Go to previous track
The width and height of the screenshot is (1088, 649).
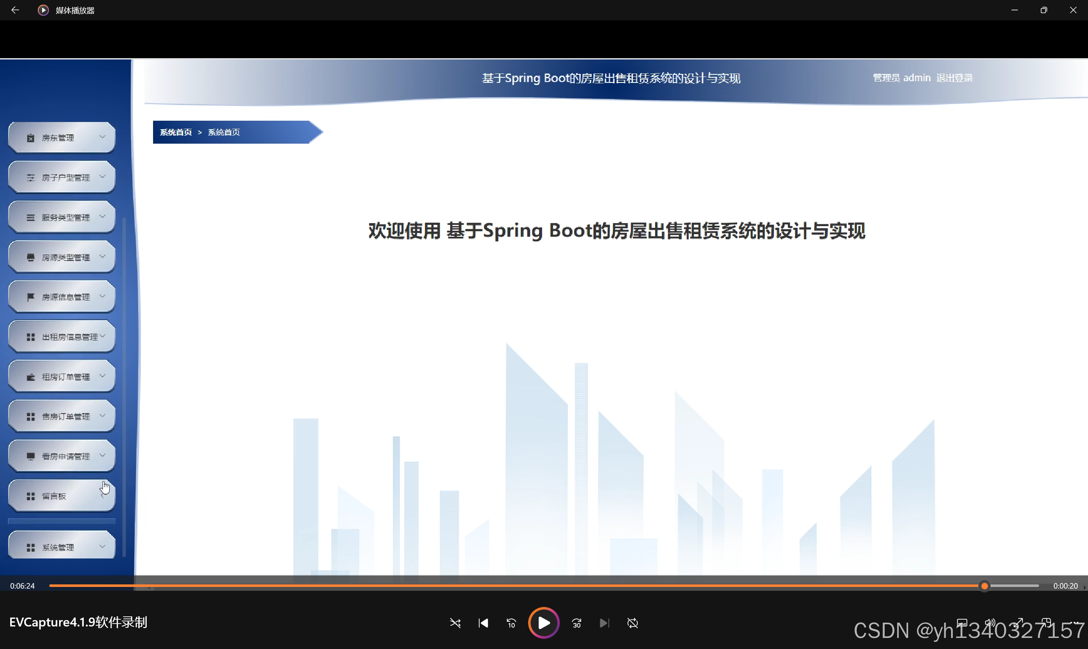tap(483, 623)
